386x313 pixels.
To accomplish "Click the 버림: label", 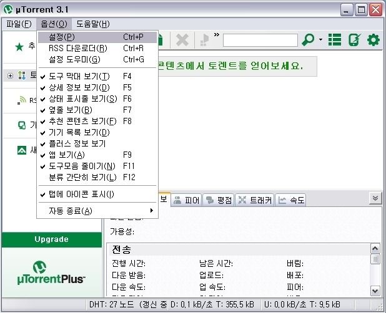I will 295,264.
